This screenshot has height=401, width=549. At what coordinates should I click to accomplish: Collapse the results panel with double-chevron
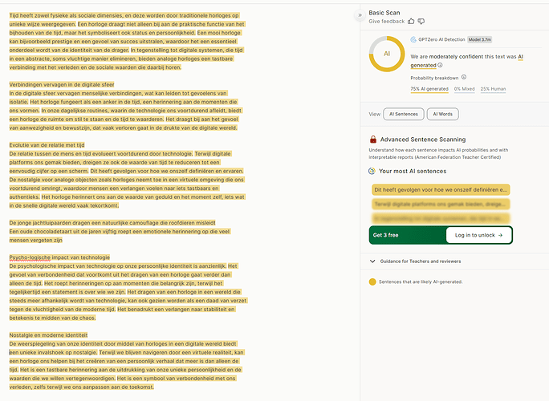pos(359,14)
